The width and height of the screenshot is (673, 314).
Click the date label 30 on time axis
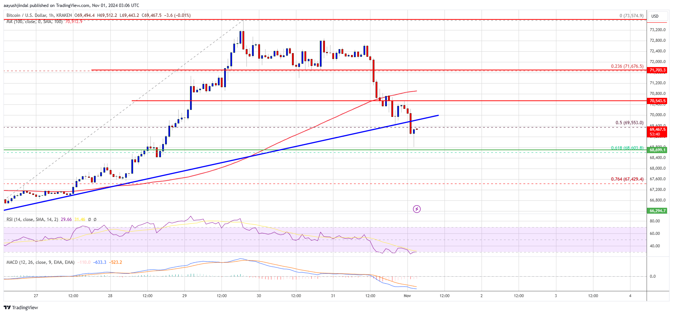click(x=259, y=296)
